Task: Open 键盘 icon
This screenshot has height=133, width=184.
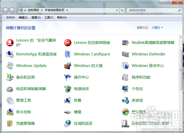Action: [x=68, y=112]
